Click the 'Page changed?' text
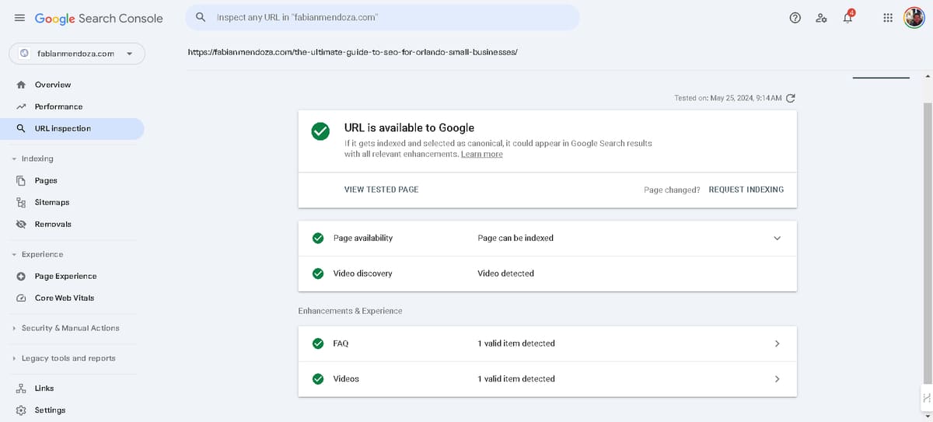Viewport: 933px width, 422px height. pyautogui.click(x=673, y=190)
